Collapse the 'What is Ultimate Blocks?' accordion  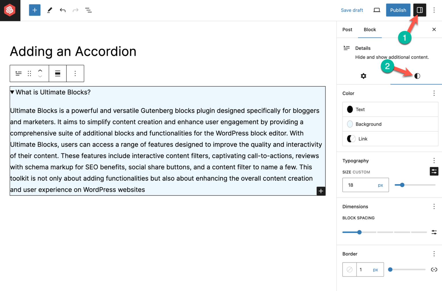click(x=12, y=92)
